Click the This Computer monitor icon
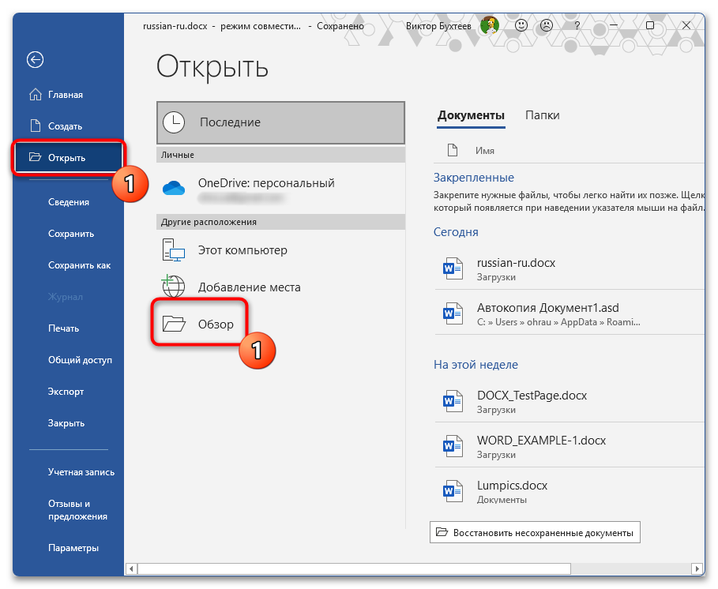Viewport: 718px width, 589px height. (173, 250)
